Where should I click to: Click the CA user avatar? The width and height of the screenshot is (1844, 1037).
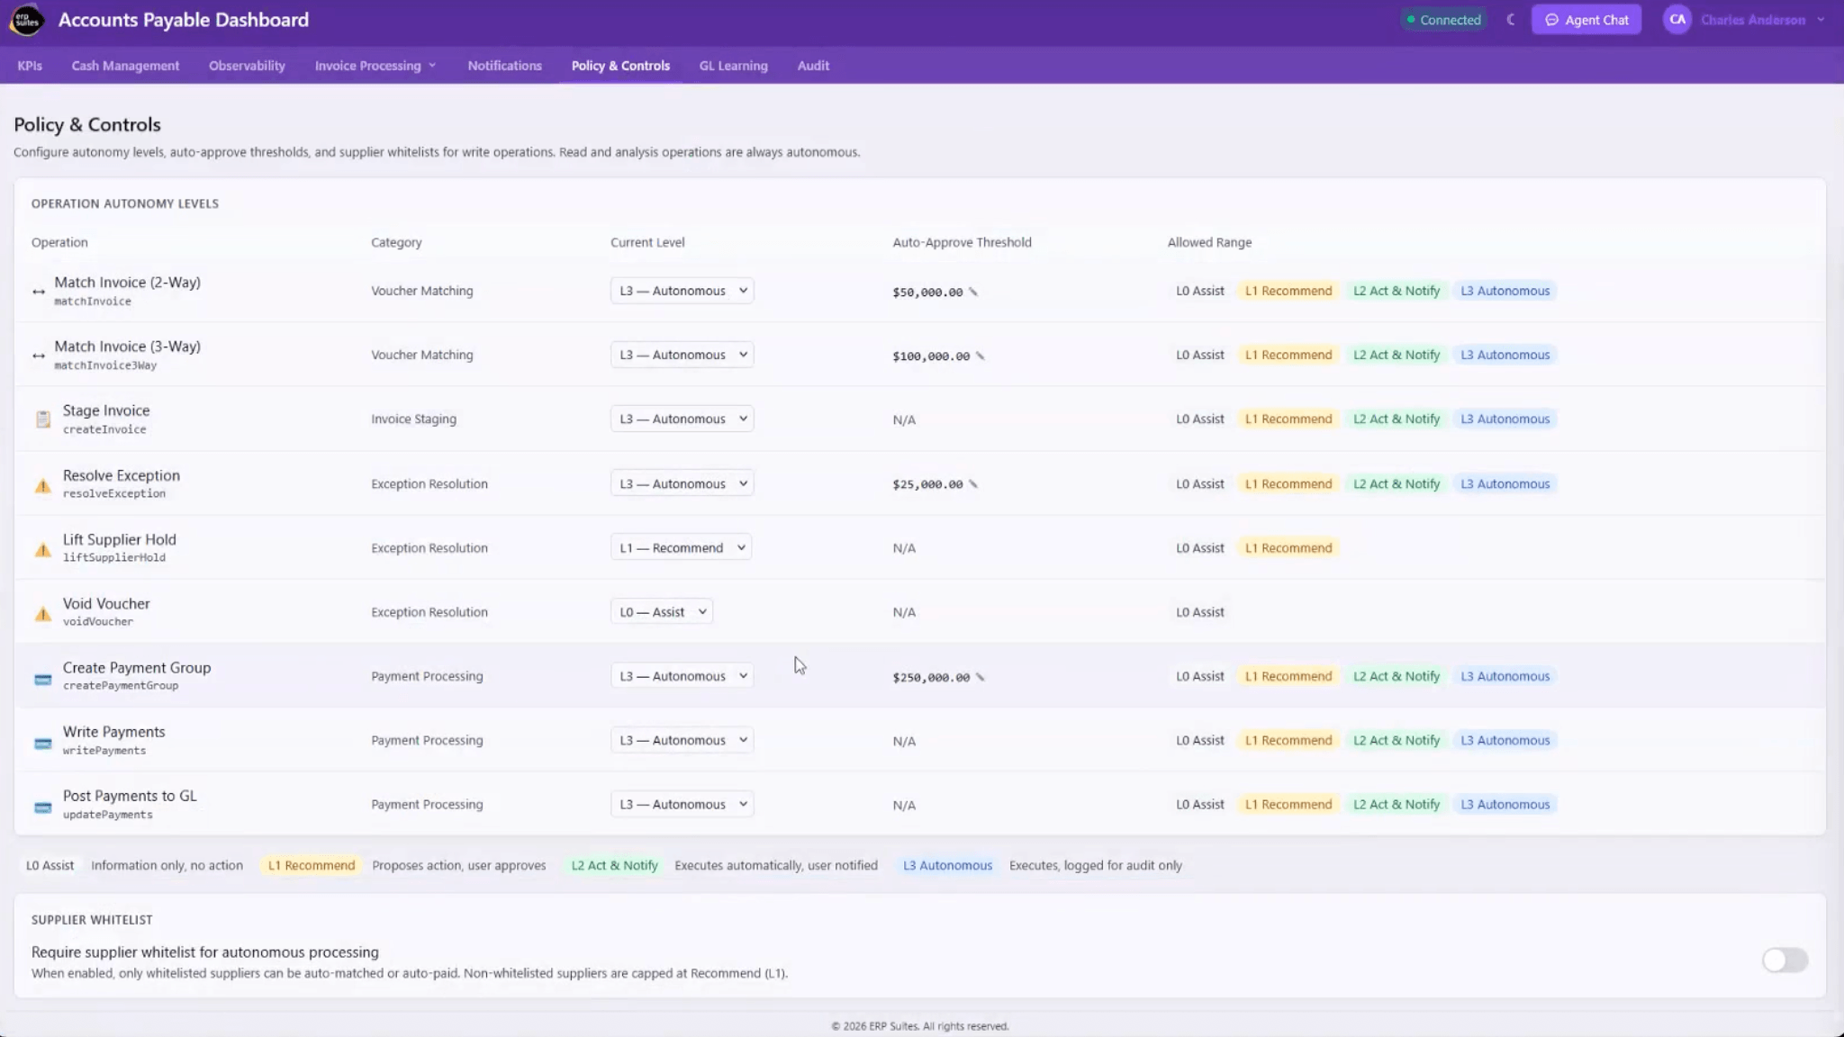coord(1677,20)
